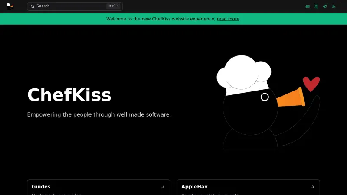Click the RSS feed icon

click(334, 6)
